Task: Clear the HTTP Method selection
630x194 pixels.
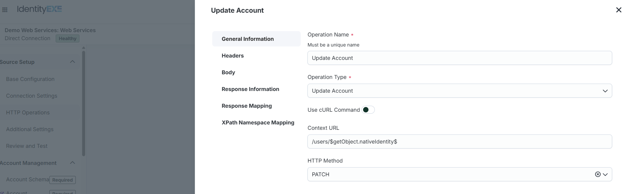Action: coord(597,174)
